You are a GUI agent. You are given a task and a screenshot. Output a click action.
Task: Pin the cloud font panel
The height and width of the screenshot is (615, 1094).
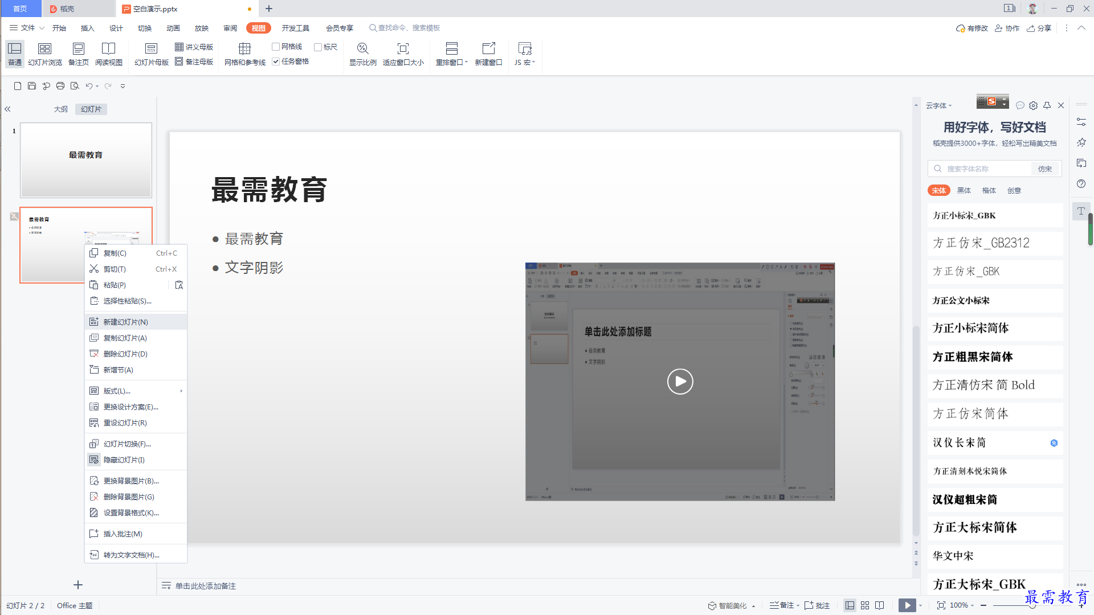pyautogui.click(x=1047, y=105)
